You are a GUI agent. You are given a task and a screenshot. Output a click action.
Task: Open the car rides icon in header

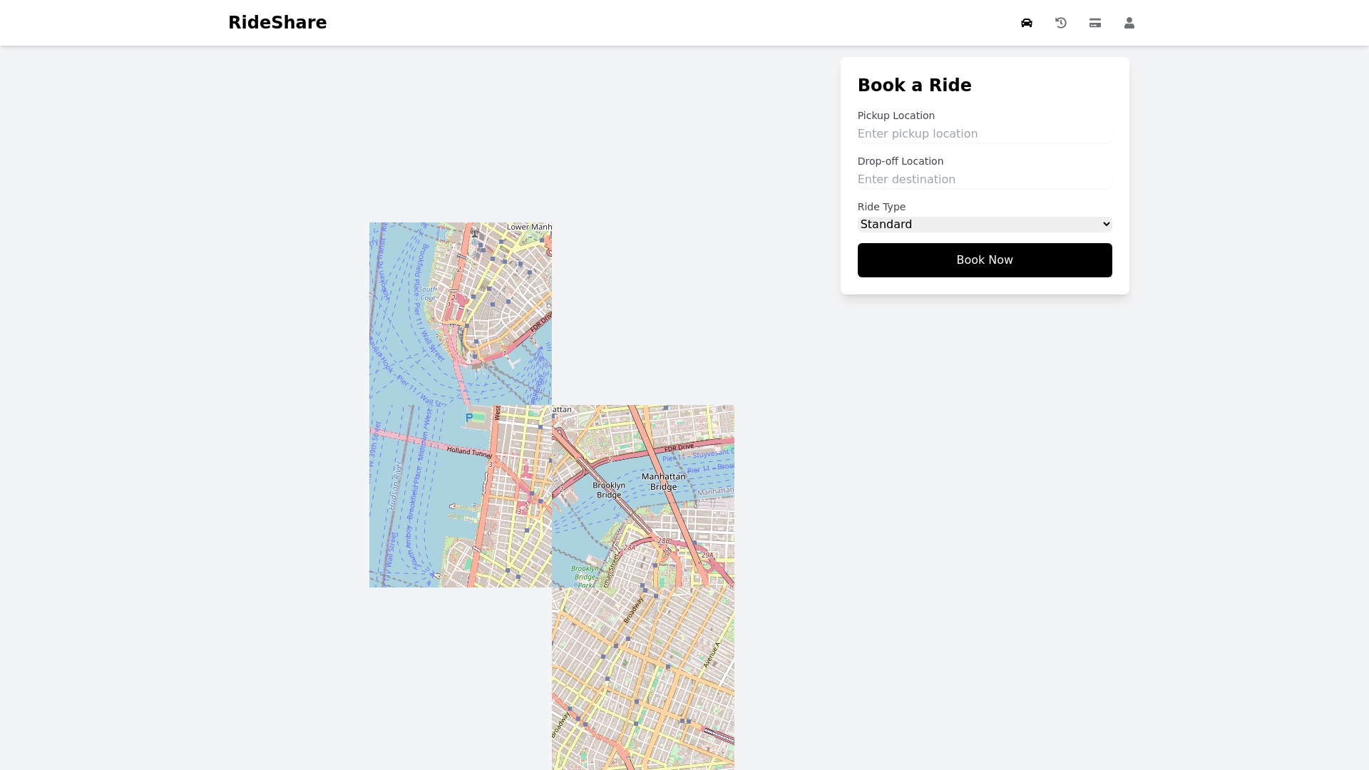[1027, 23]
